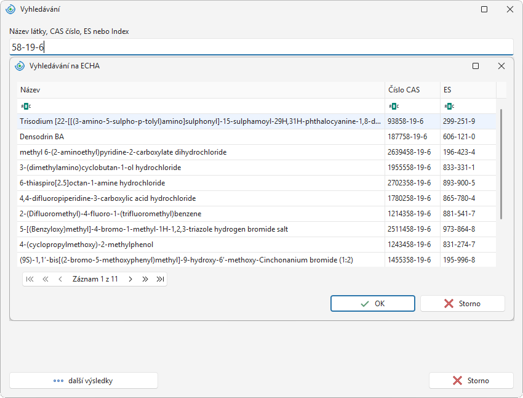Screen dimensions: 523x398
Task: Select 4-(cyclopropylmethoxy)-2-methylphenol row
Action: click(257, 245)
